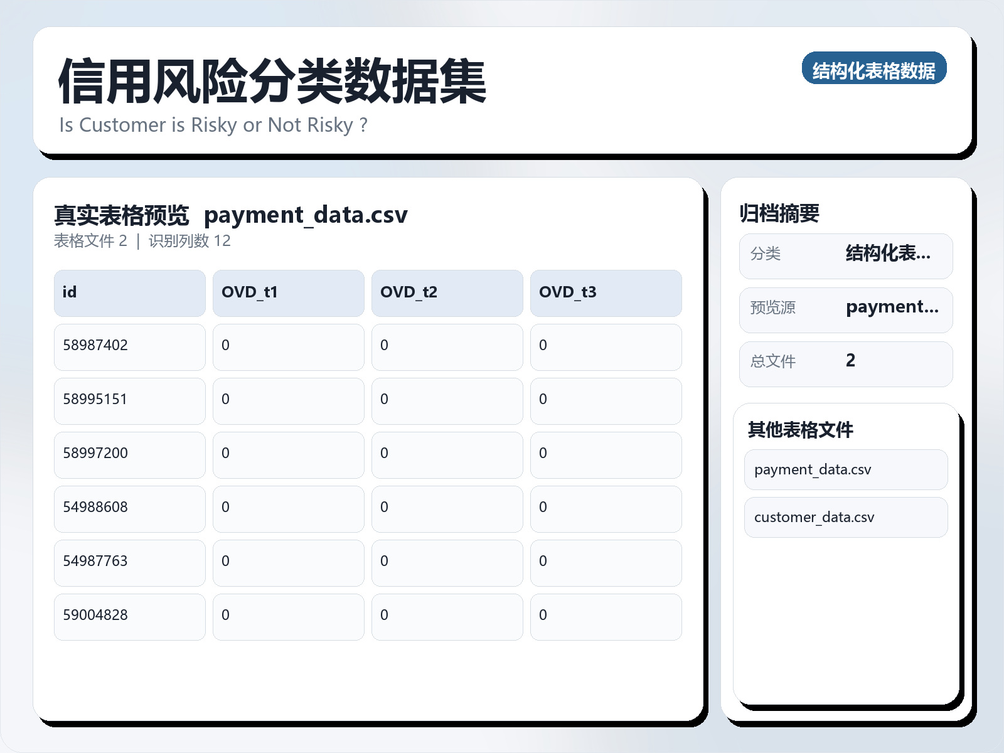Click the 其他表格文件 section heading

tap(800, 430)
